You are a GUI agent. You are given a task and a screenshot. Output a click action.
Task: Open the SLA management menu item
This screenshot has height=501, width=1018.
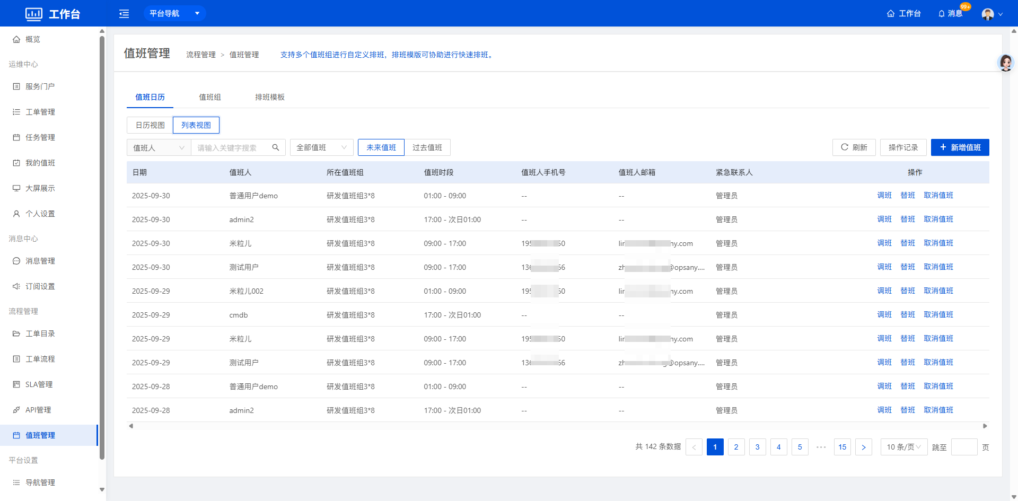[39, 384]
